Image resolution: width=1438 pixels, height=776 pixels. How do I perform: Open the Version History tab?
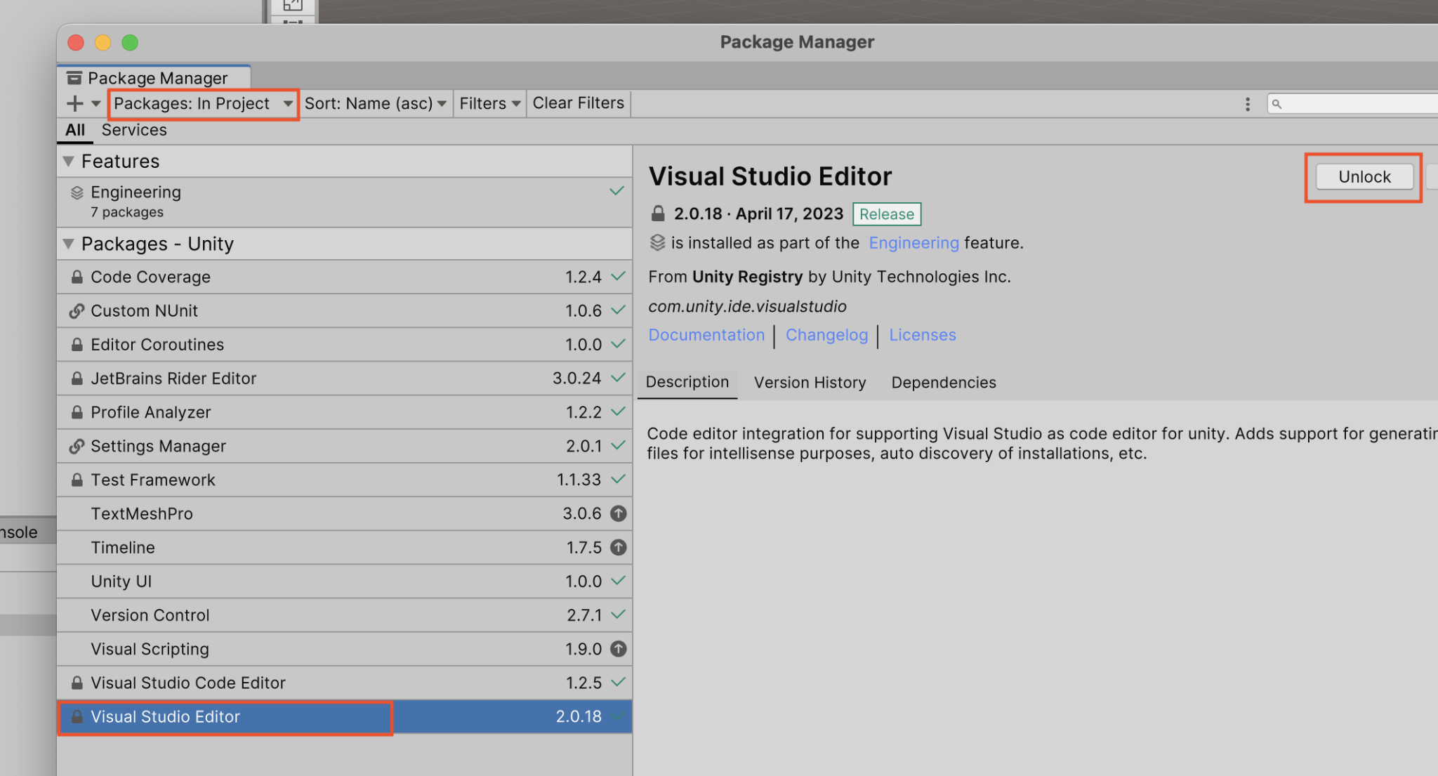point(810,382)
